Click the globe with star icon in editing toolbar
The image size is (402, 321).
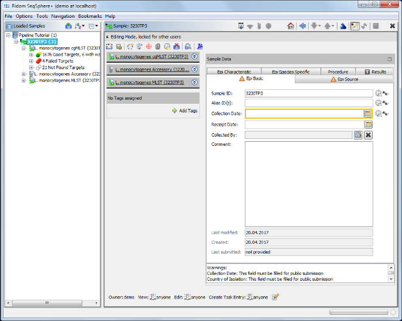[130, 47]
